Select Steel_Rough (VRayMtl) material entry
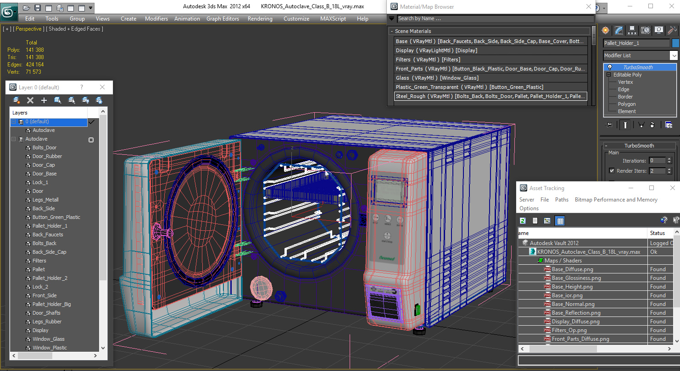 (x=491, y=96)
